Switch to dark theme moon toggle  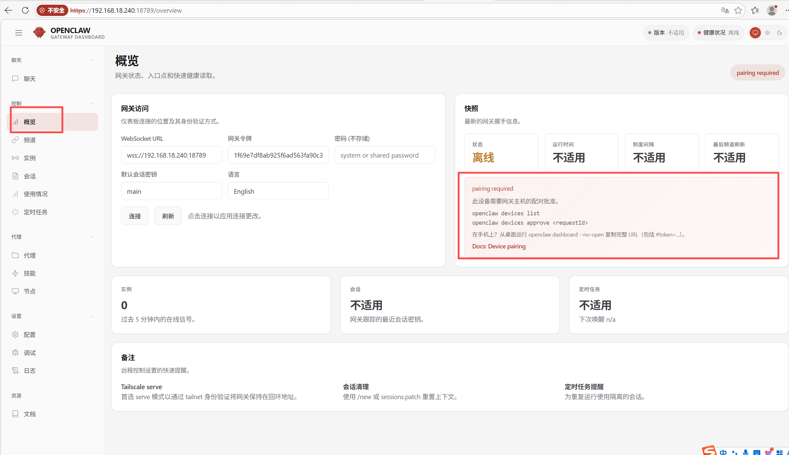point(779,32)
